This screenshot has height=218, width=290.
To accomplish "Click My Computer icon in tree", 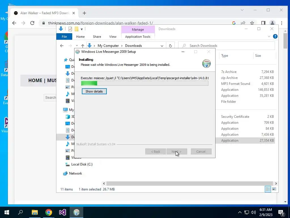I will click(65, 110).
